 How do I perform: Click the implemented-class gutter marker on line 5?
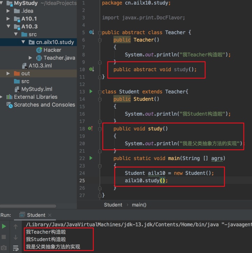pyautogui.click(x=91, y=32)
